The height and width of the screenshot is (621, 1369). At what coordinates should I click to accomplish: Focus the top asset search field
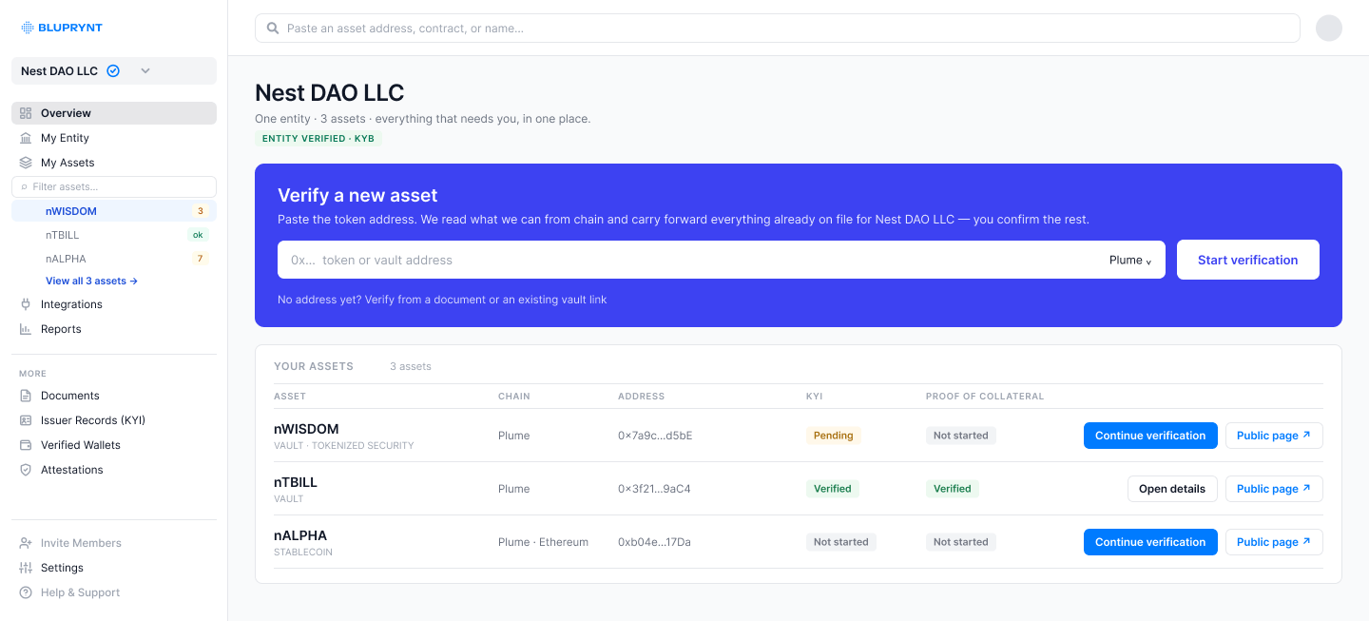pyautogui.click(x=777, y=29)
